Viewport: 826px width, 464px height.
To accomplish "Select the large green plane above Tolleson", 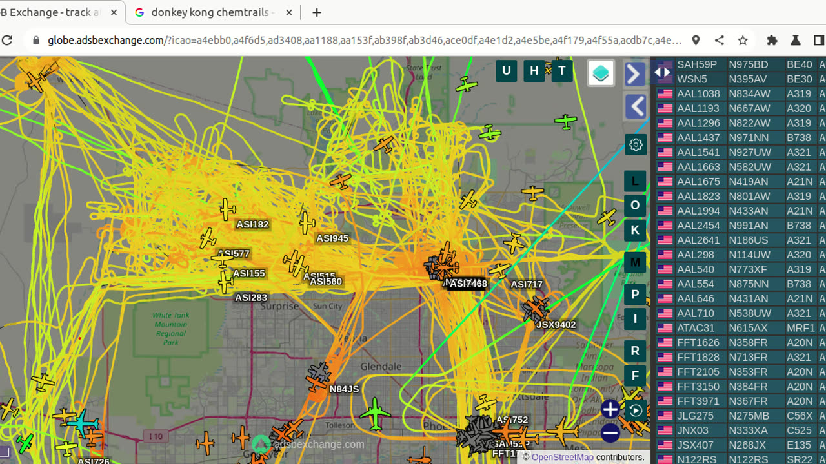I will [x=375, y=413].
